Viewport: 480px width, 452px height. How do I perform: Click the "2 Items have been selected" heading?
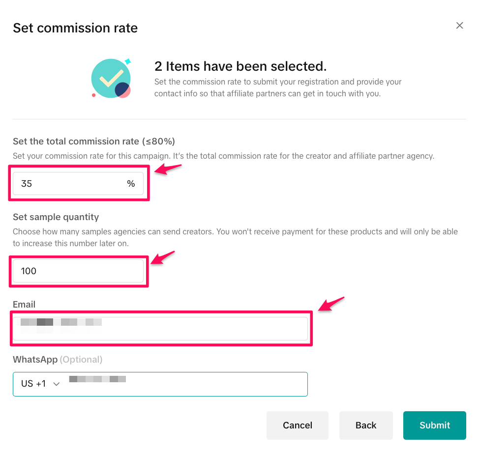click(x=240, y=66)
